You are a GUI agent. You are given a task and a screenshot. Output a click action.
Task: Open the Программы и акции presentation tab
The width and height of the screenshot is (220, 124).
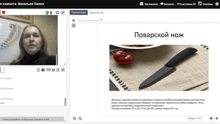89,20
